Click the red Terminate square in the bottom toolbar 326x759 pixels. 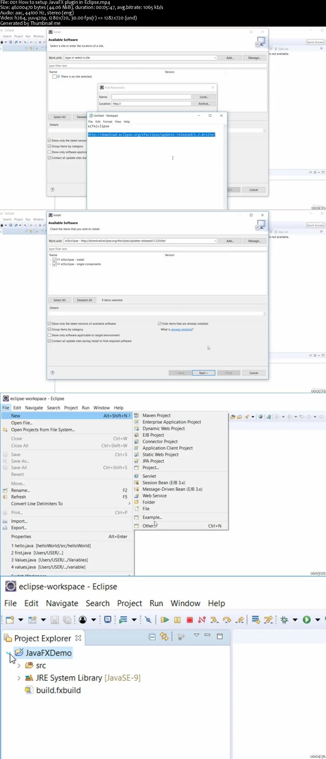tap(190, 620)
